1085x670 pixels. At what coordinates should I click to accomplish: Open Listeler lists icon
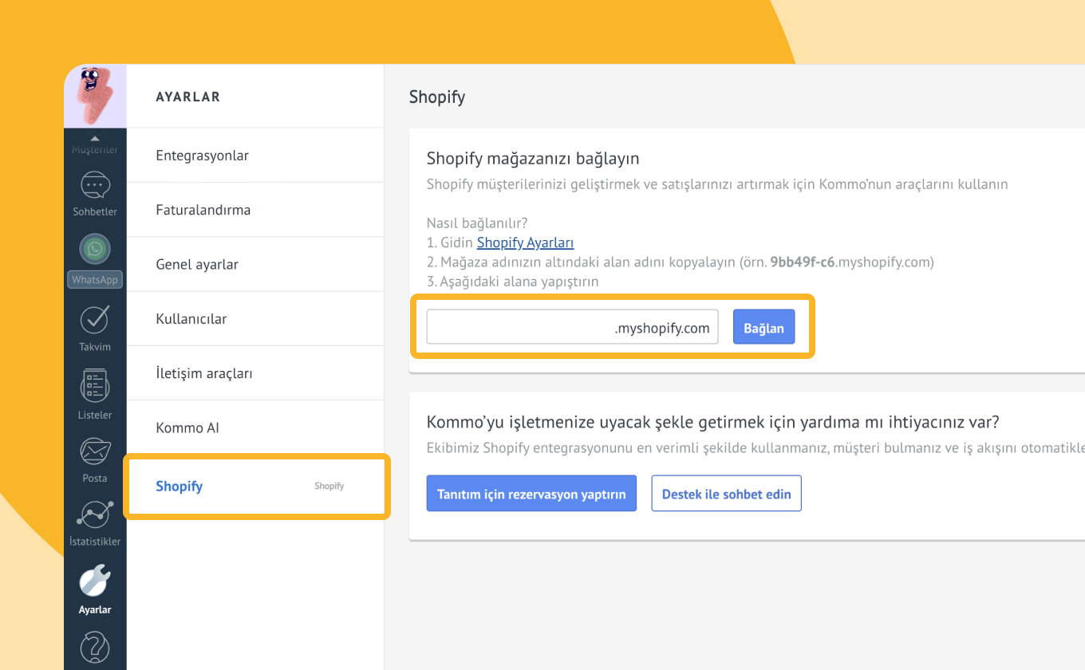(x=95, y=387)
